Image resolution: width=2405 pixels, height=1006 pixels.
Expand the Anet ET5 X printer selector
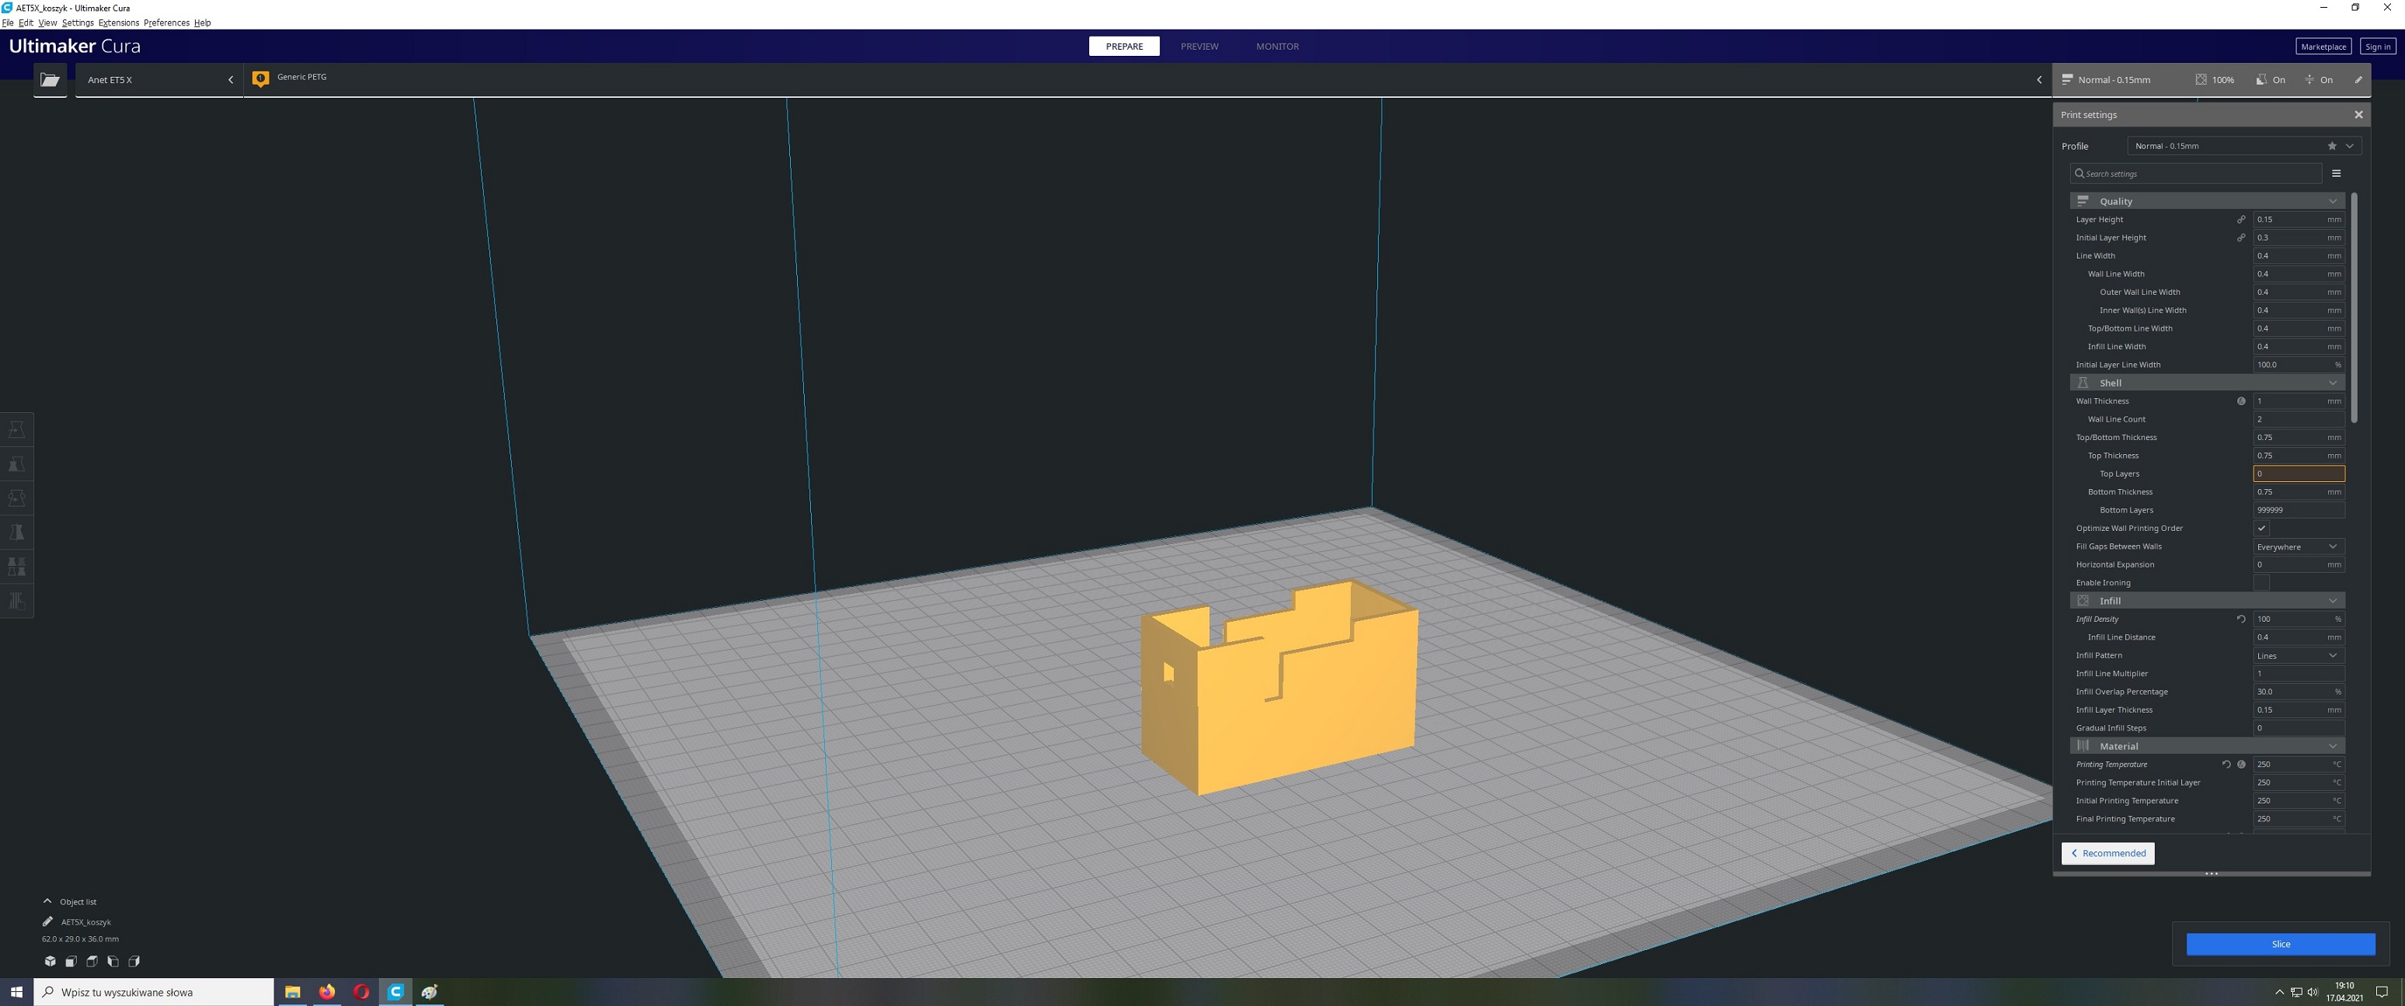[x=158, y=80]
